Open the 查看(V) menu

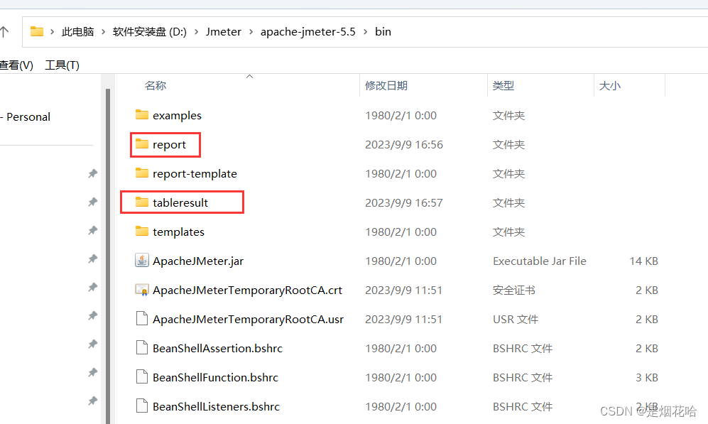(x=14, y=65)
